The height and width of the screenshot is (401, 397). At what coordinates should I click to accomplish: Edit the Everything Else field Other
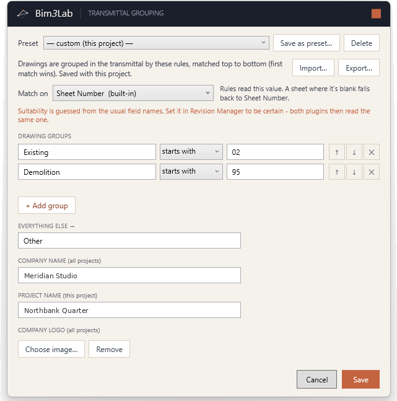point(129,240)
